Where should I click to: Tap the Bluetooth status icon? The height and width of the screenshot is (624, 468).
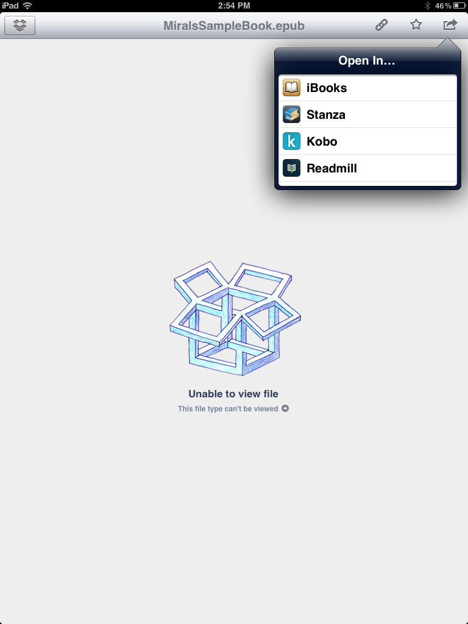pos(427,5)
